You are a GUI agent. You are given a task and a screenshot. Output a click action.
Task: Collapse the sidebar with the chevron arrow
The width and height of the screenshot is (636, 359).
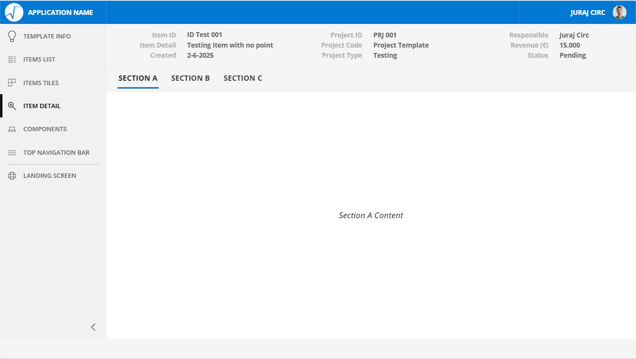[93, 327]
